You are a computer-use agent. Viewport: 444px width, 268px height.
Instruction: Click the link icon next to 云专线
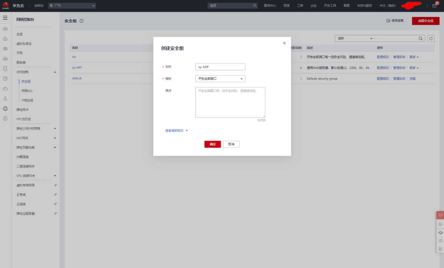[x=55, y=195]
